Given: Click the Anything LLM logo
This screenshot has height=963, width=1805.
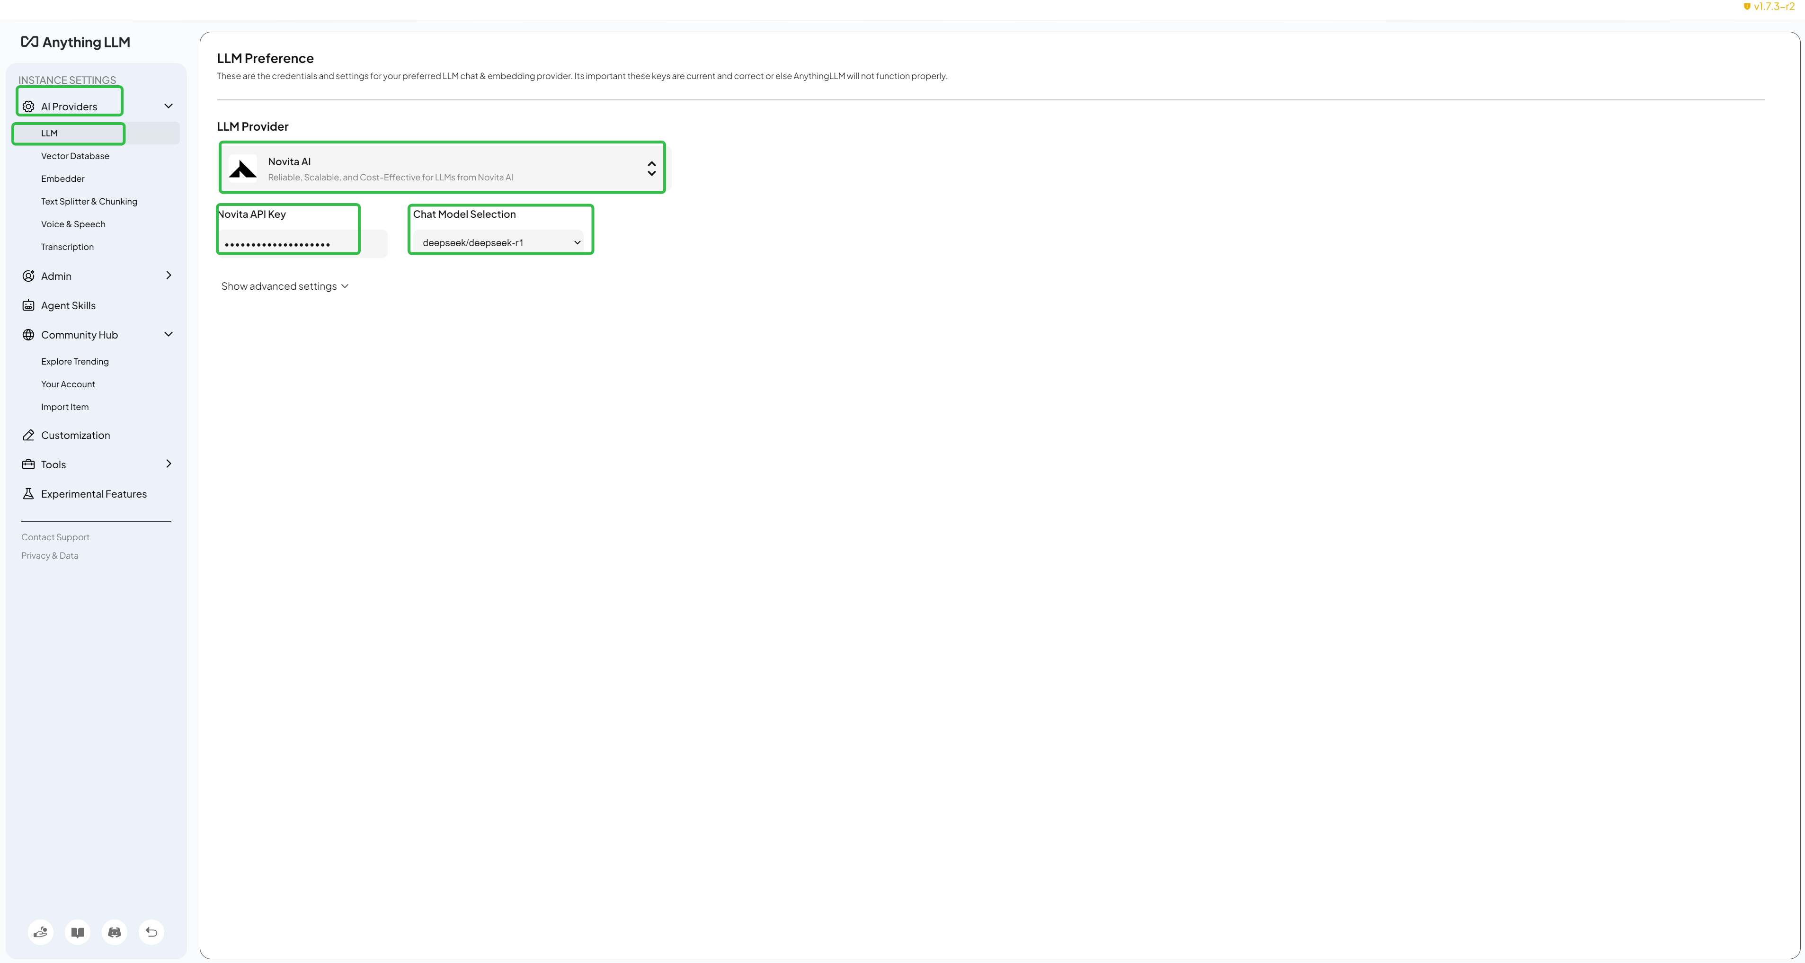Looking at the screenshot, I should (76, 42).
